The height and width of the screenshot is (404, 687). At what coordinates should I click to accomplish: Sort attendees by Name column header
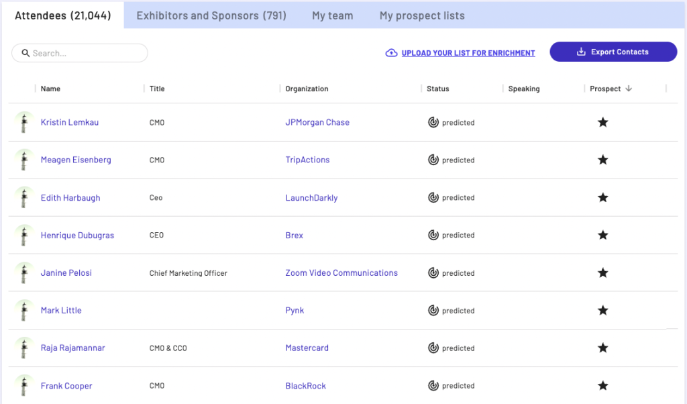pos(50,89)
